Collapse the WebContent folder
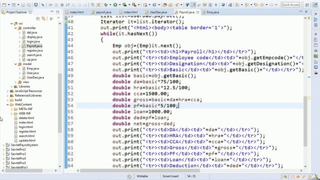The image size is (320, 180). click(x=7, y=104)
